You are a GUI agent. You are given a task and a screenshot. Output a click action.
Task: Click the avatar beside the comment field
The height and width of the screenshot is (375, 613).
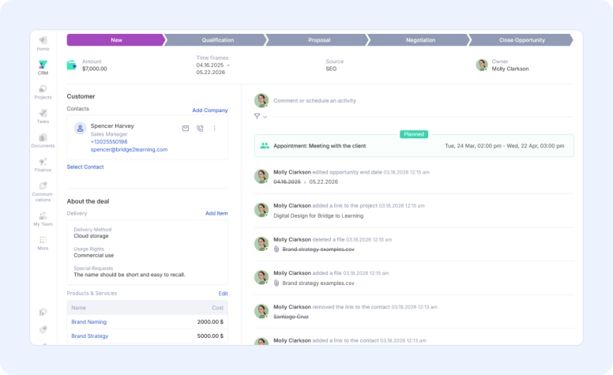coord(261,100)
